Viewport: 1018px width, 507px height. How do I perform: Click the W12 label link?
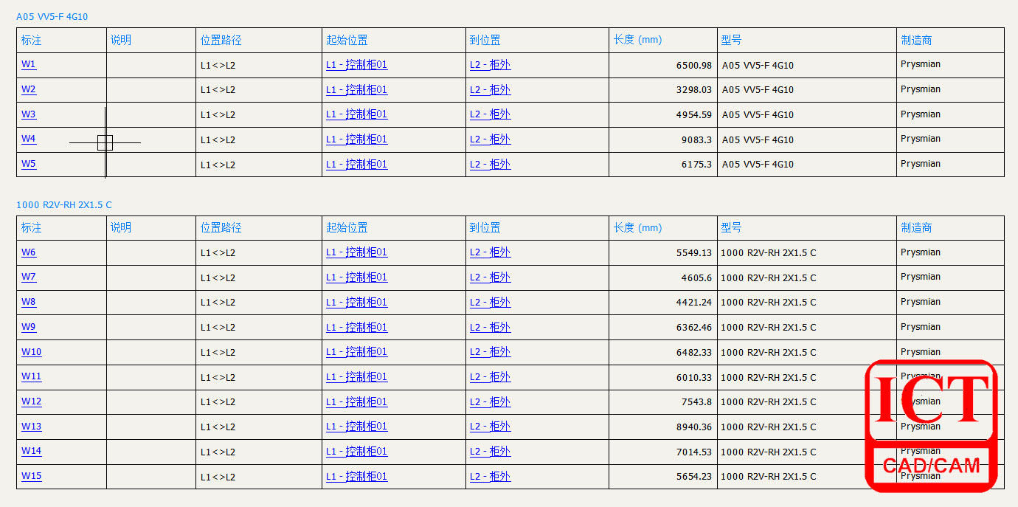31,401
